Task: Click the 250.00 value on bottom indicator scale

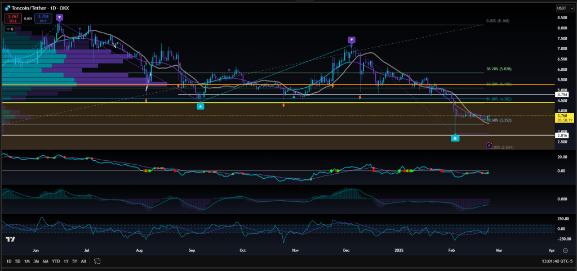Action: (x=564, y=219)
